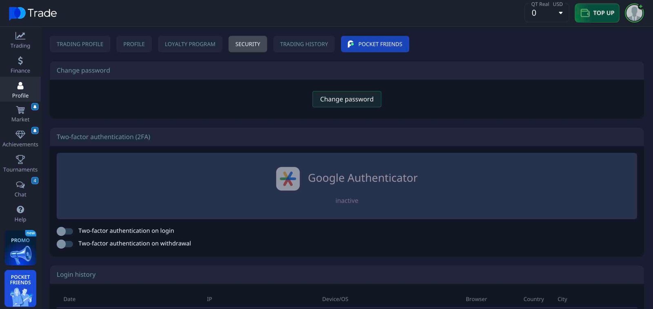
Task: Open the Chat bubbles icon
Action: coord(20,185)
